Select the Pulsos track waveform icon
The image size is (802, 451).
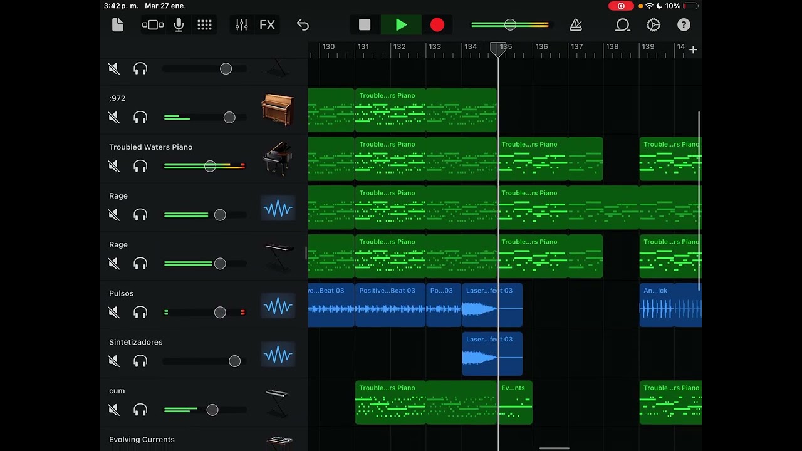click(278, 306)
